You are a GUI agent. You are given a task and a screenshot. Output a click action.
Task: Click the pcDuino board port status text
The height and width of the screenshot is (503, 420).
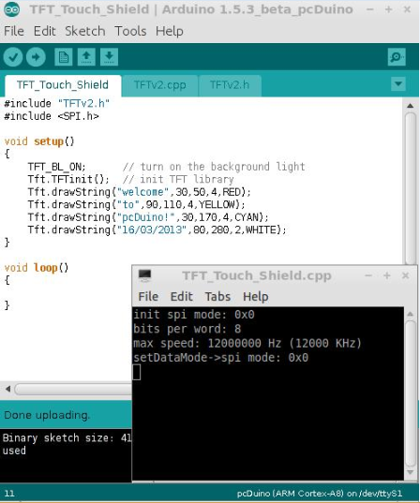pos(320,494)
